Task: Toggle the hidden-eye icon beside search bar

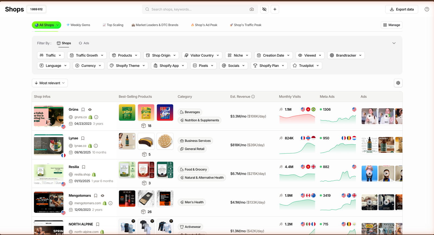Action: 264,9
